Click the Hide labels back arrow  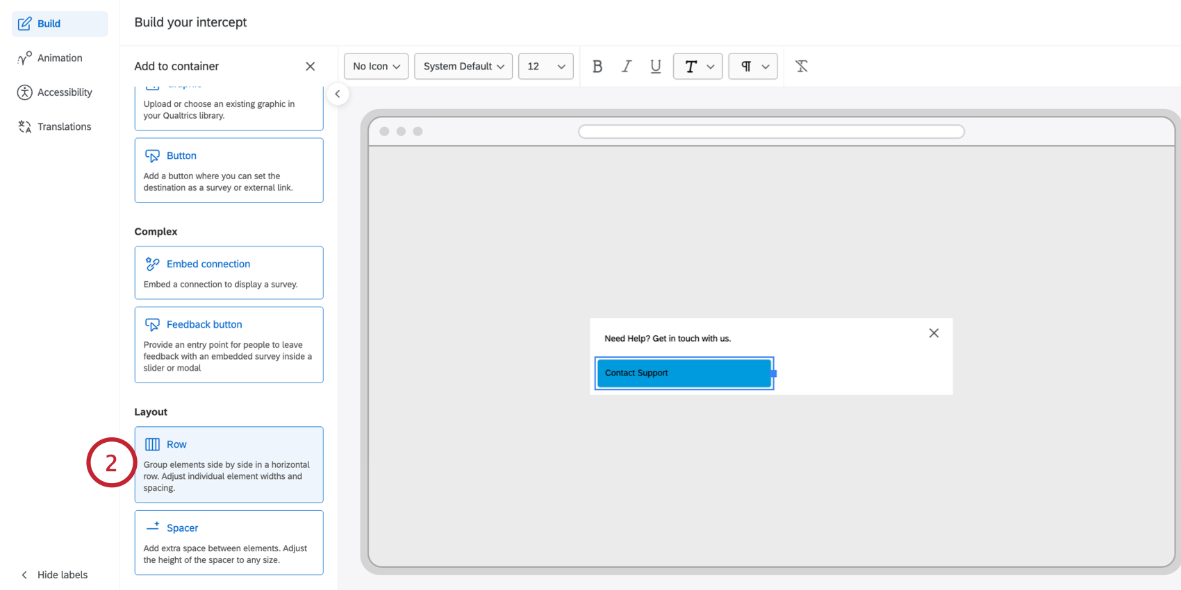tap(24, 575)
